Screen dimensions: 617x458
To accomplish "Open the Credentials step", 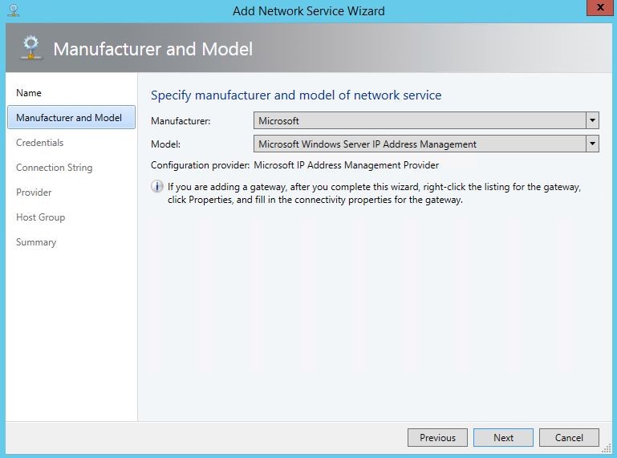I will point(40,143).
